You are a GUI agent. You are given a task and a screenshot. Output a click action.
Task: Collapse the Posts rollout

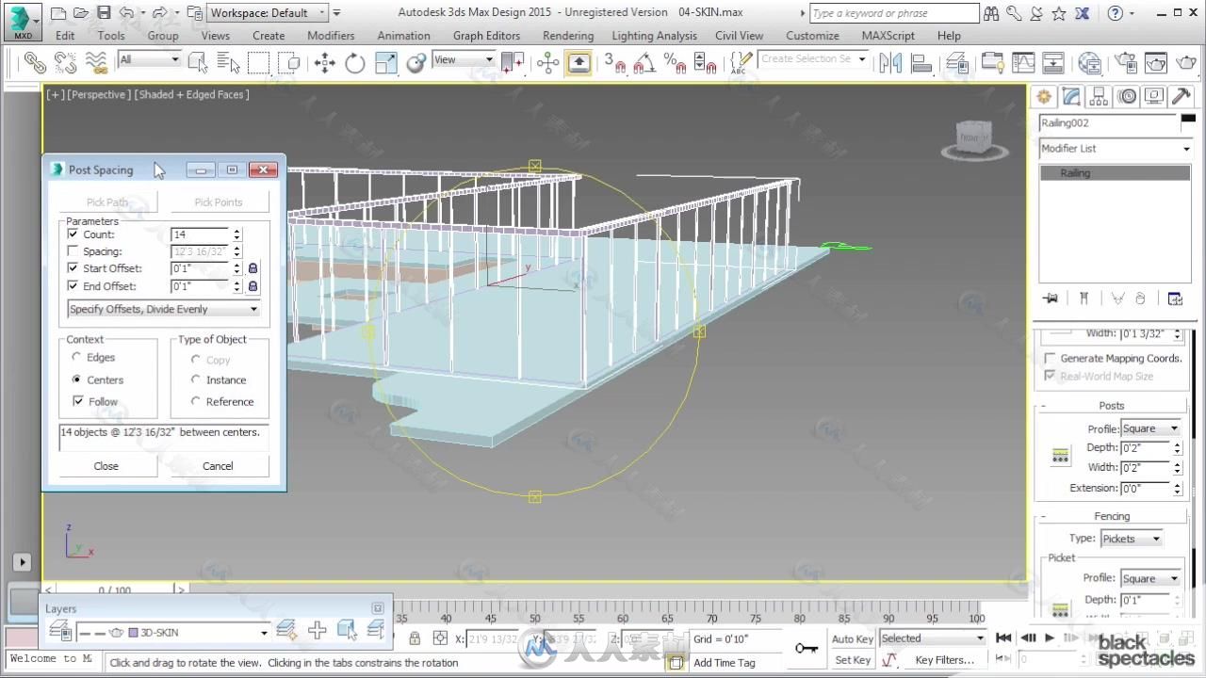coord(1112,406)
